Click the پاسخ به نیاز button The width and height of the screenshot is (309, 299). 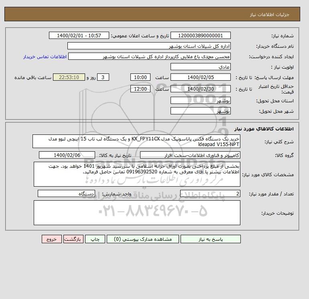[x=210, y=239]
